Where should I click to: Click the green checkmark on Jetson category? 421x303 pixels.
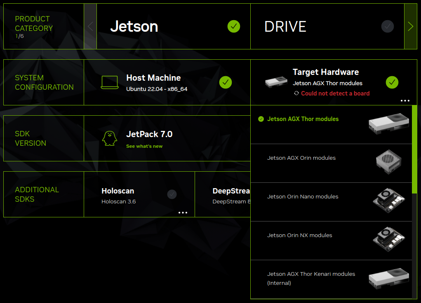[234, 26]
